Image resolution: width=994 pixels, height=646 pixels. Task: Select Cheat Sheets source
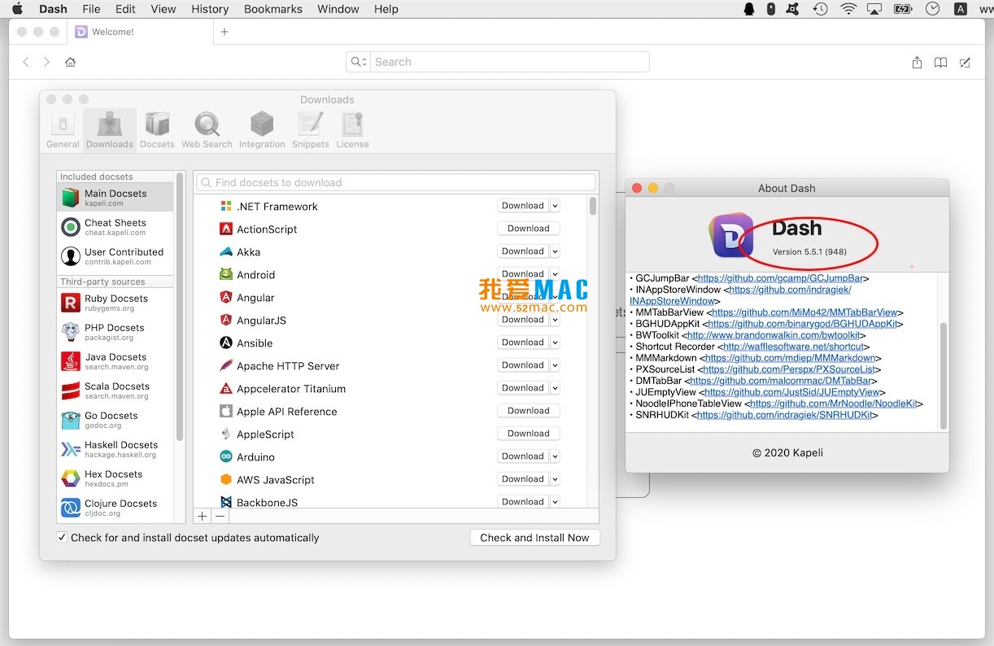(x=115, y=227)
